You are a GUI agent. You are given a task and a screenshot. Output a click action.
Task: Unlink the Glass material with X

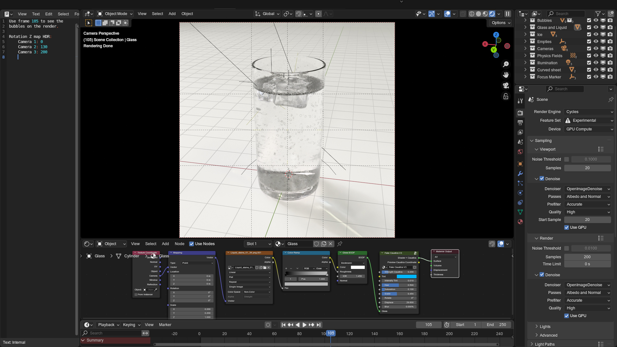pyautogui.click(x=331, y=244)
